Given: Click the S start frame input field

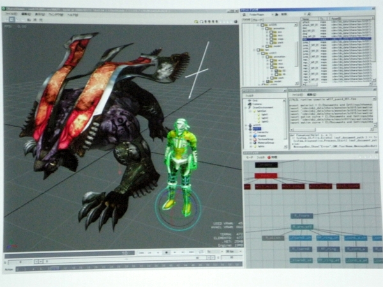Looking at the screenshot, I should pyautogui.click(x=20, y=262).
